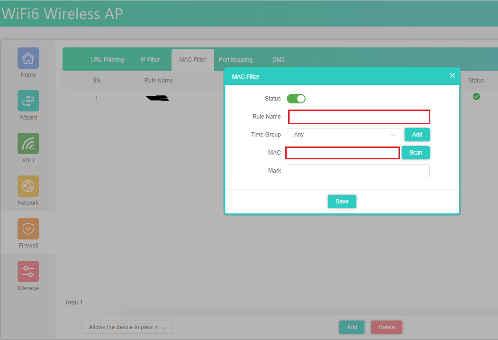The image size is (498, 340).
Task: Check the select-all checkbox in table header
Action: (x=74, y=81)
